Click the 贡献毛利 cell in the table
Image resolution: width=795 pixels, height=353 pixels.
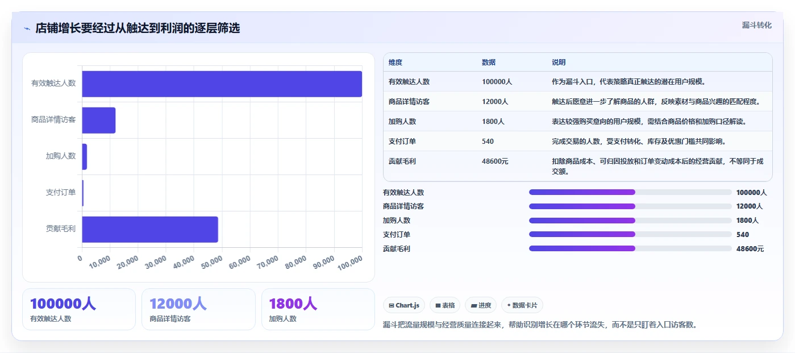(x=402, y=161)
